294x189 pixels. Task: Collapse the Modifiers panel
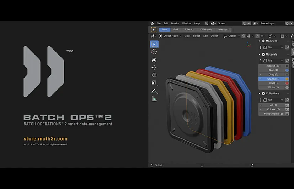[x=260, y=41]
